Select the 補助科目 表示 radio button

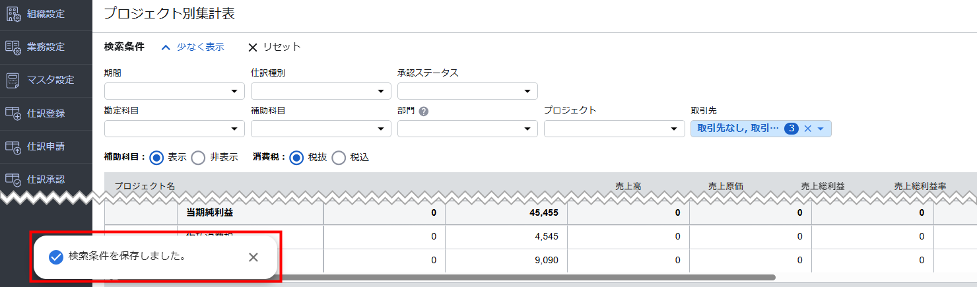click(x=156, y=158)
